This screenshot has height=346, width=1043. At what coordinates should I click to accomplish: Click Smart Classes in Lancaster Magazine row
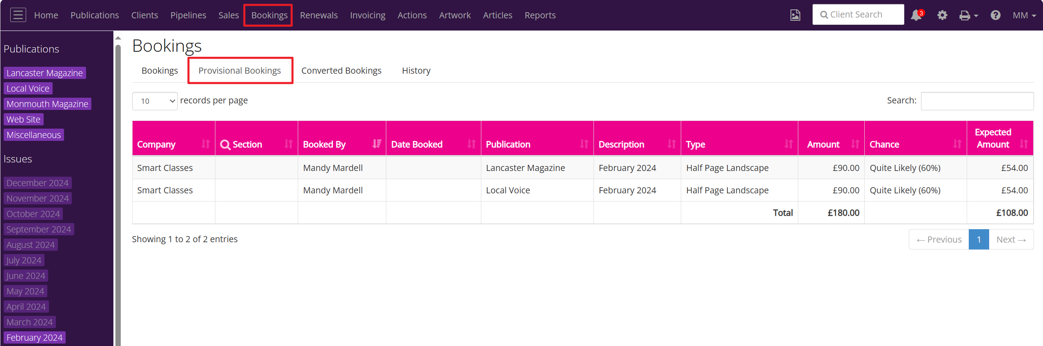[x=165, y=168]
